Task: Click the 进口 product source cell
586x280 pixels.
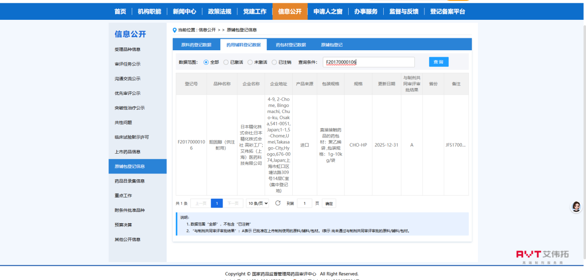Action: click(304, 145)
